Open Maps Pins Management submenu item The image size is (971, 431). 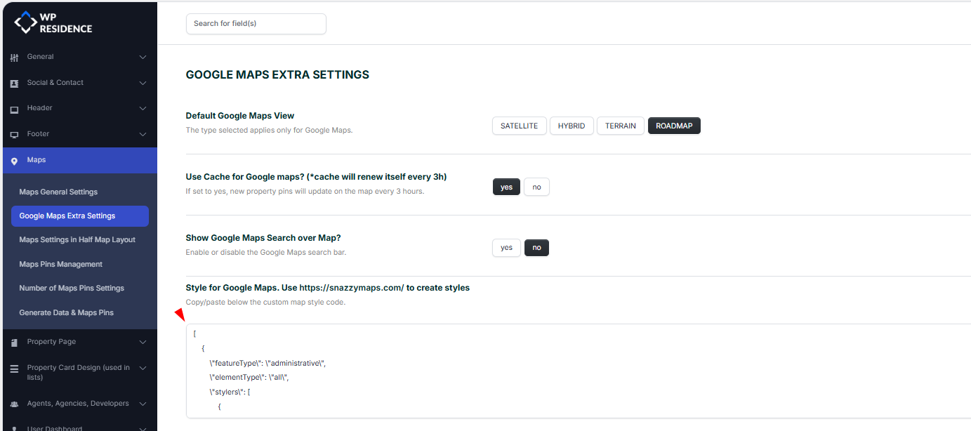60,264
